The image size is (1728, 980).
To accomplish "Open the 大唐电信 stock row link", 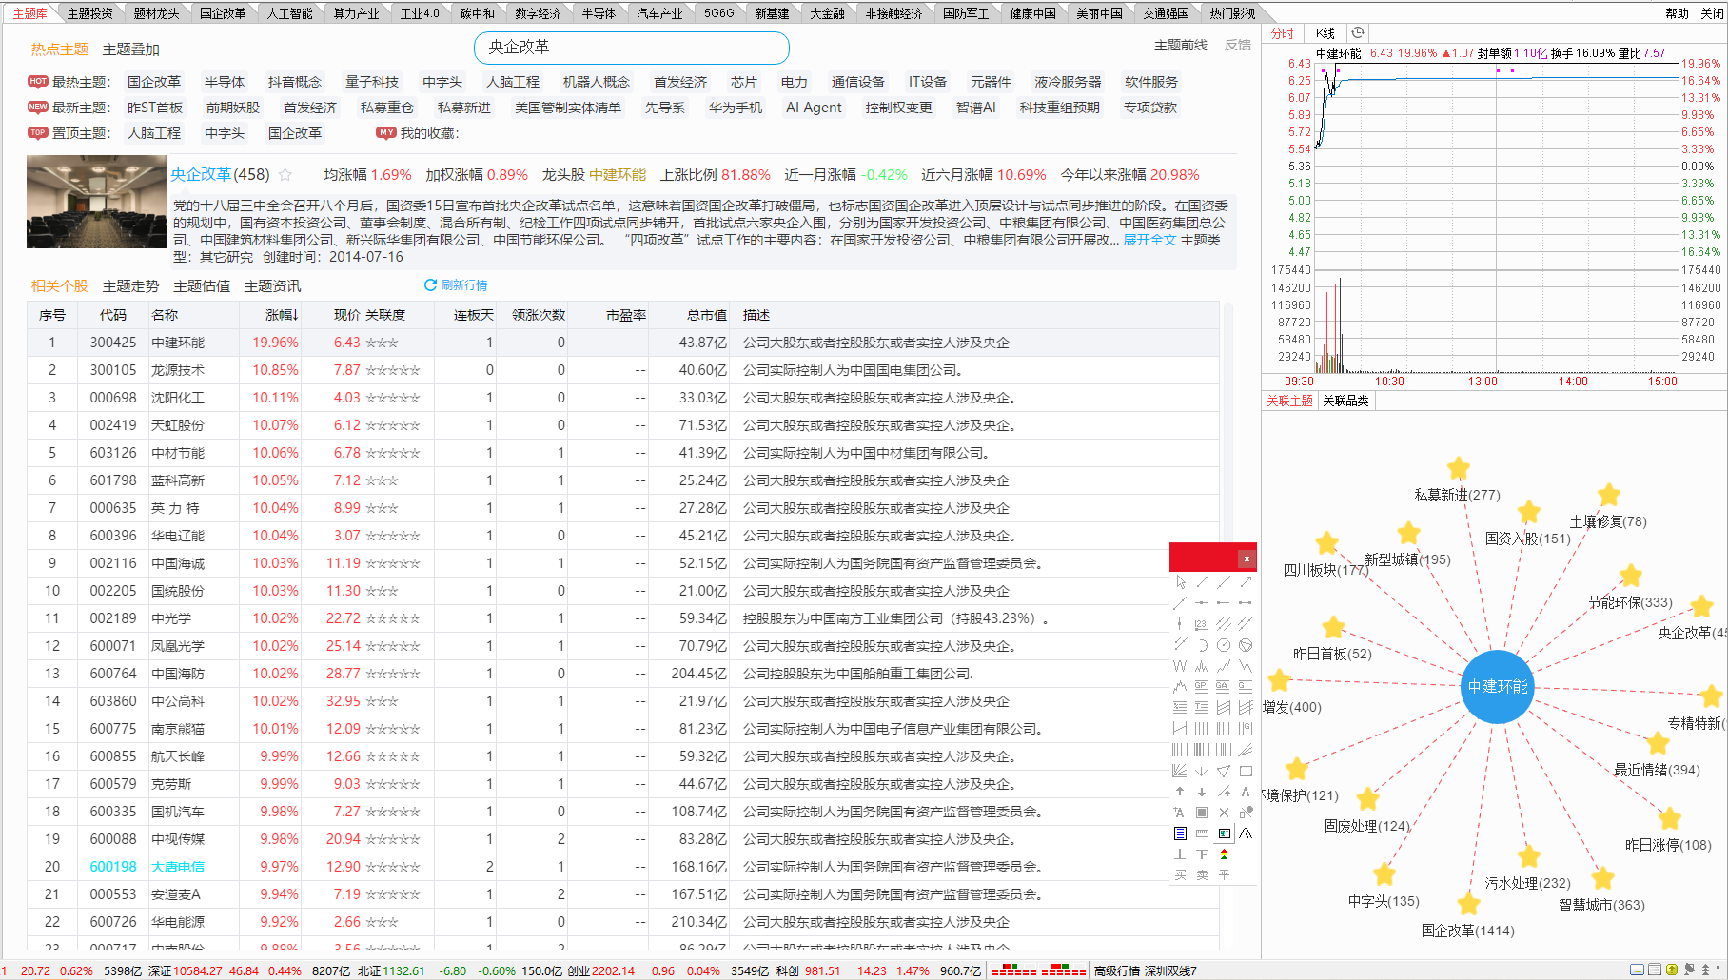I will (x=177, y=867).
